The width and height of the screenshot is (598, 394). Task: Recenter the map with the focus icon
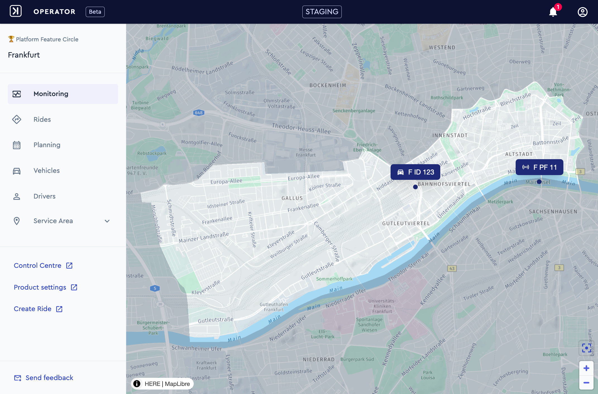(586, 348)
